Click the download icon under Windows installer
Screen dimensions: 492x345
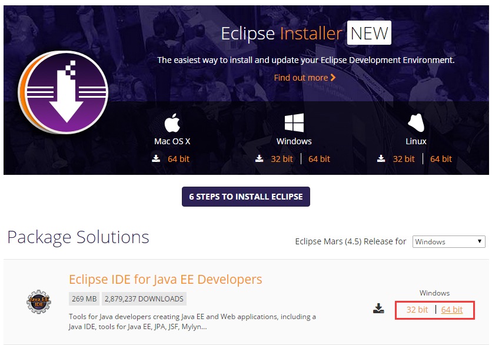pyautogui.click(x=259, y=158)
